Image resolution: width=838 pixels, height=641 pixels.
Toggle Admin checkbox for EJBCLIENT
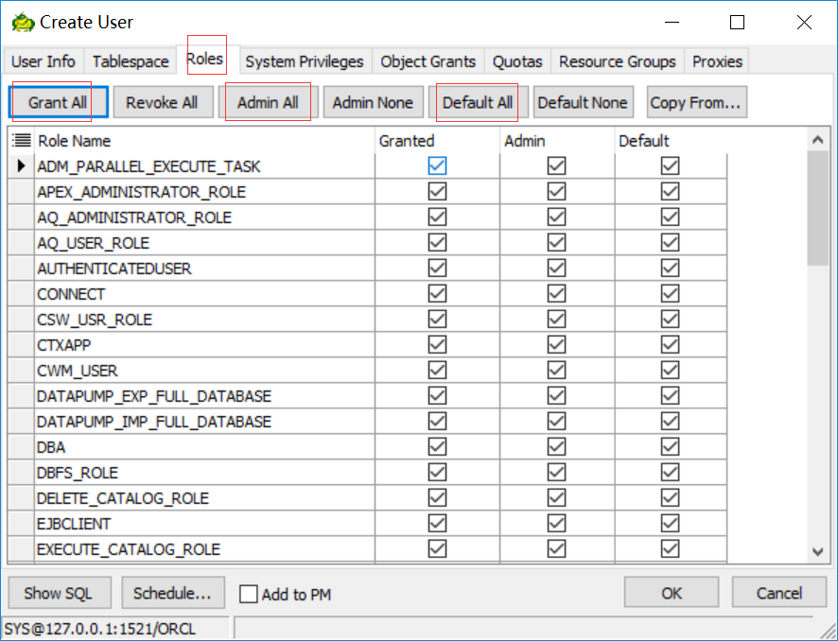click(x=556, y=524)
